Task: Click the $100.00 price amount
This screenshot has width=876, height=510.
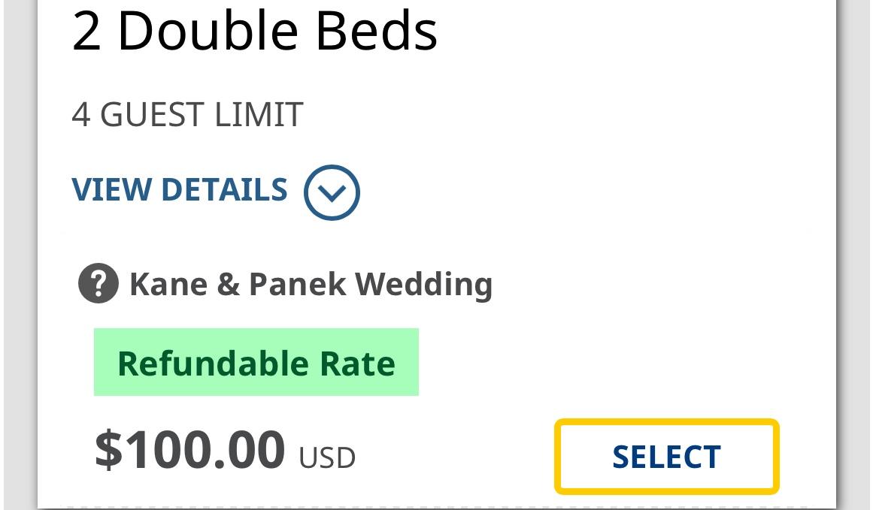Action: pos(190,449)
